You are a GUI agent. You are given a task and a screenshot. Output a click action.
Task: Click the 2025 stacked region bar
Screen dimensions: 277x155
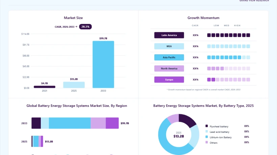37,141
